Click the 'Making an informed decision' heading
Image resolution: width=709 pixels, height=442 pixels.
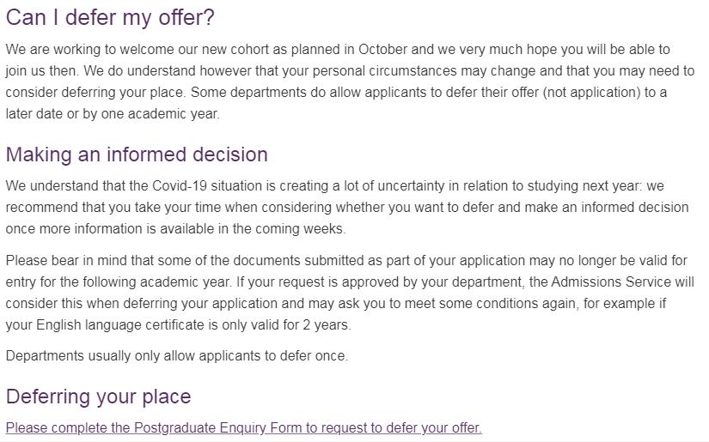pos(137,154)
